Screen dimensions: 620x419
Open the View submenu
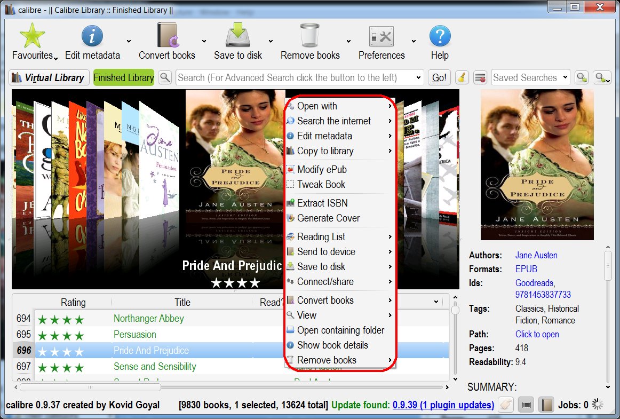340,316
